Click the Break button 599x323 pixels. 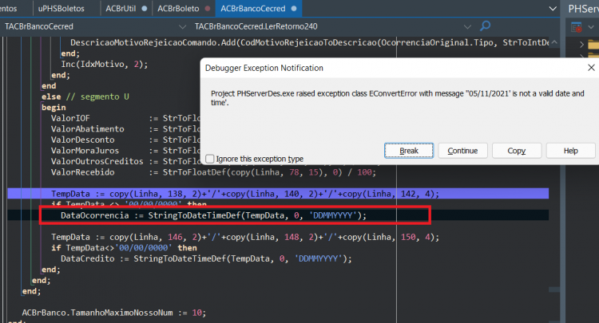tap(409, 151)
